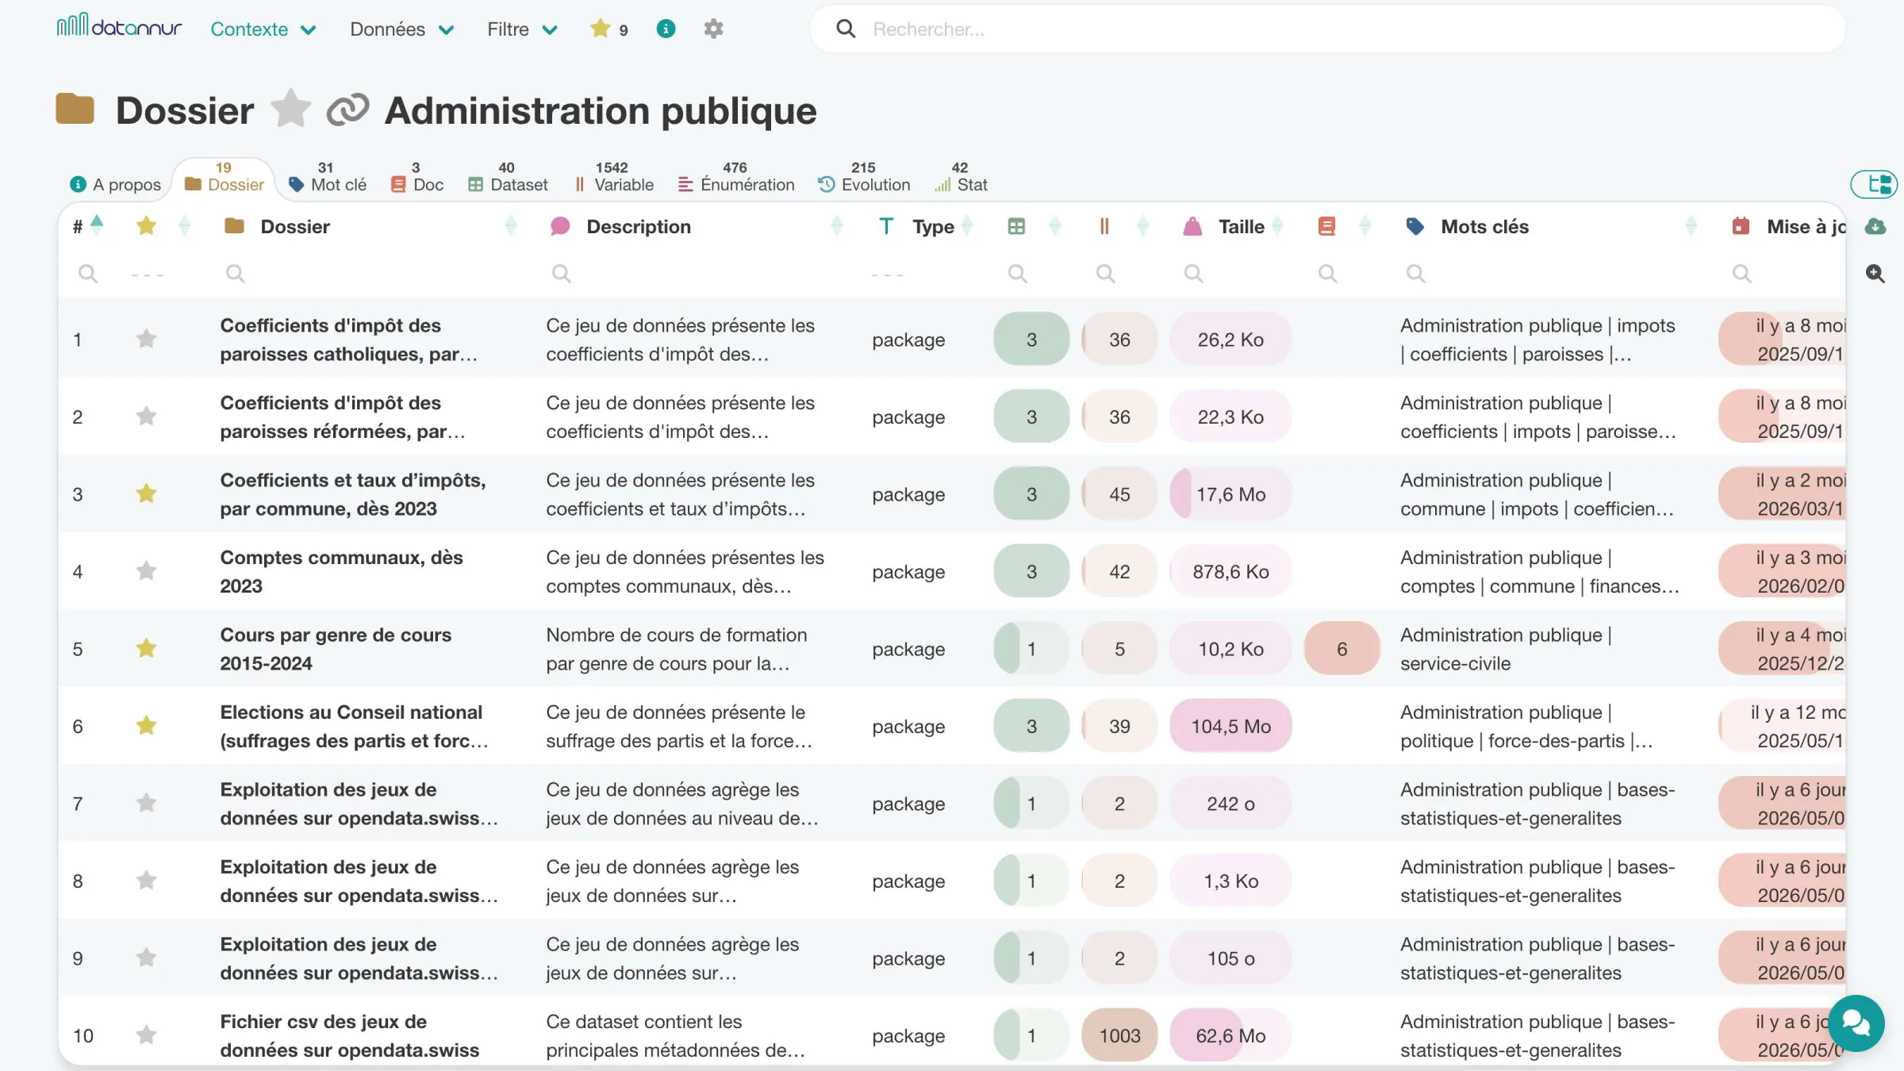Screen dimensions: 1904x1071
Task: Switch to the Dataset tab
Action: 508,178
